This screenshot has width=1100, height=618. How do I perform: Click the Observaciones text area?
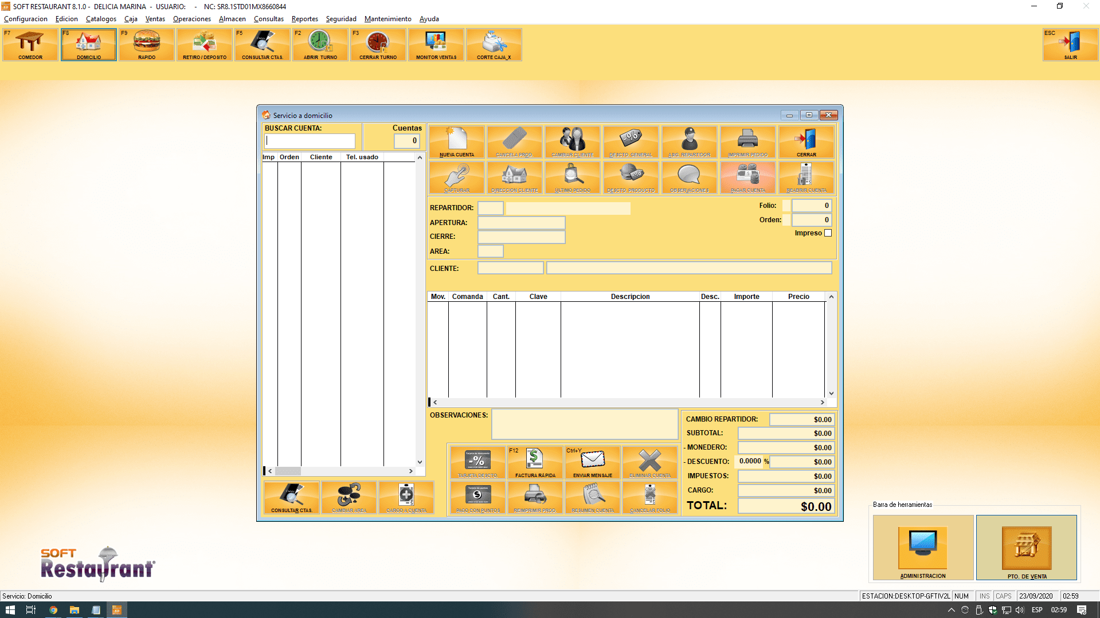tap(585, 424)
